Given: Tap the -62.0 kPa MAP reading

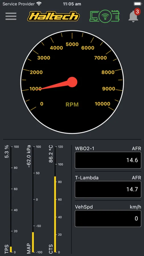Looking at the screenshot, I should point(29,156).
